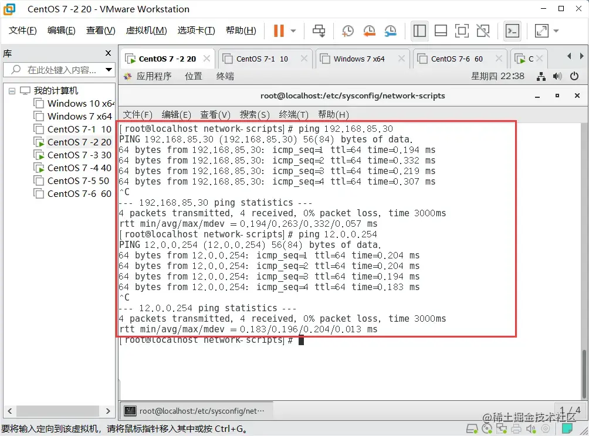Send Ctrl+Alt+Del to the virtual machine
This screenshot has width=589, height=436.
point(319,31)
